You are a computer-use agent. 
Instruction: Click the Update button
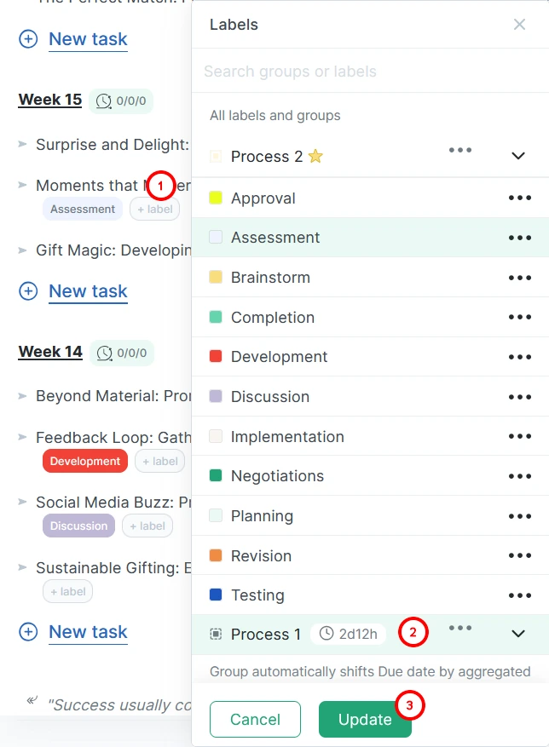click(365, 720)
